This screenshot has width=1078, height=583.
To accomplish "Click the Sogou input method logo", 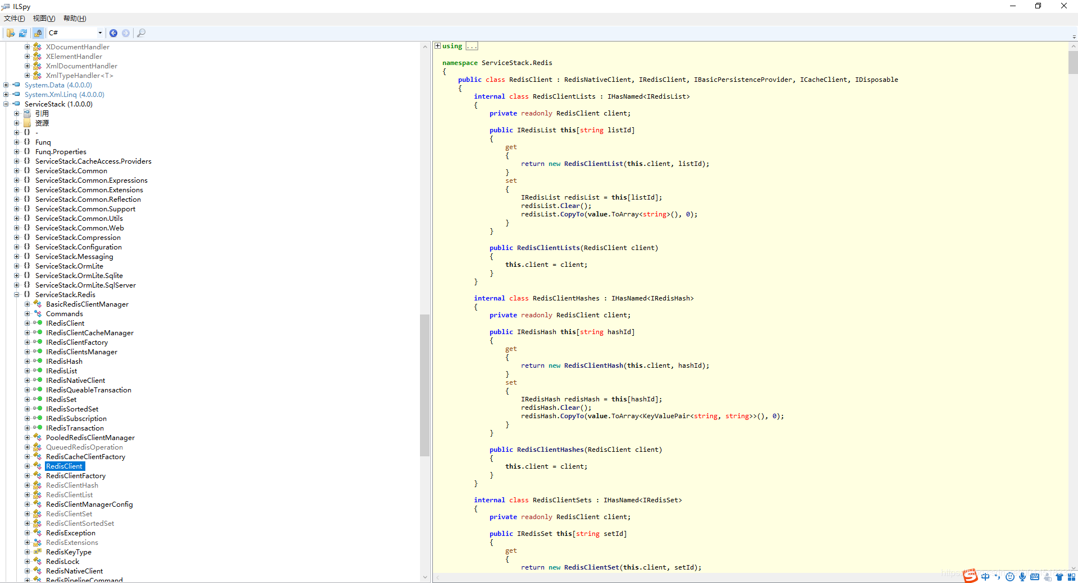I will click(x=970, y=576).
